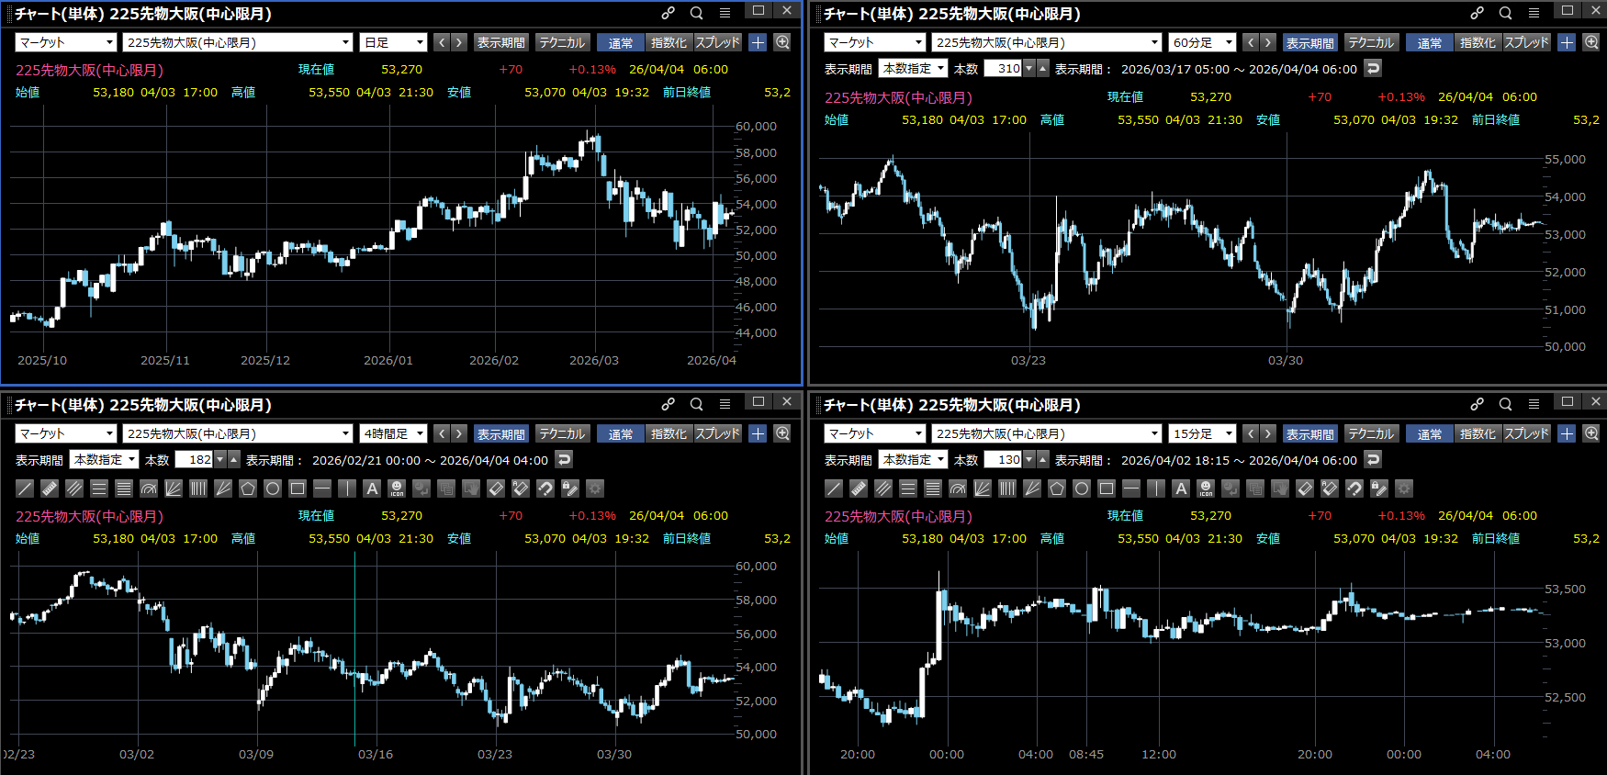1607x775 pixels.
Task: Select the circle drawing tool in 4時間足 chart
Action: [273, 489]
